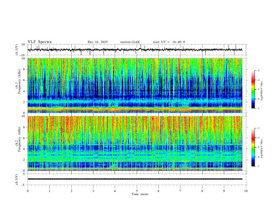Click the "-6" tick on ch.2 colorbar

point(258,157)
